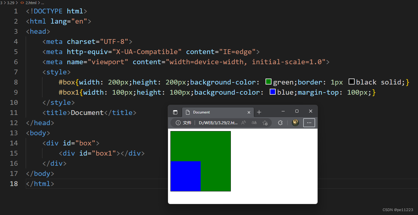Image resolution: width=418 pixels, height=215 pixels.
Task: Click the "IE=edge" content value
Action: [x=237, y=52]
